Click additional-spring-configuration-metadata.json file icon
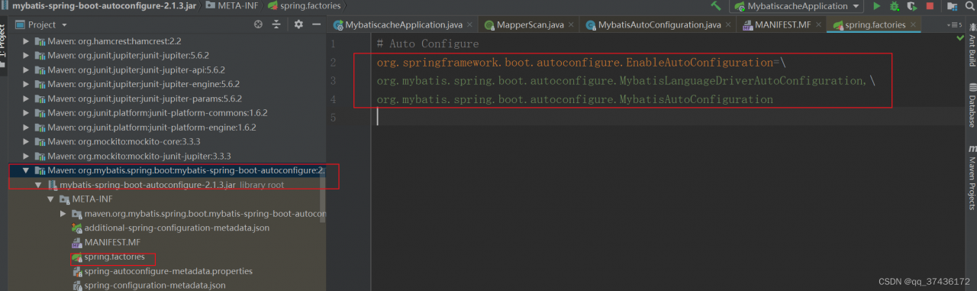 point(76,228)
